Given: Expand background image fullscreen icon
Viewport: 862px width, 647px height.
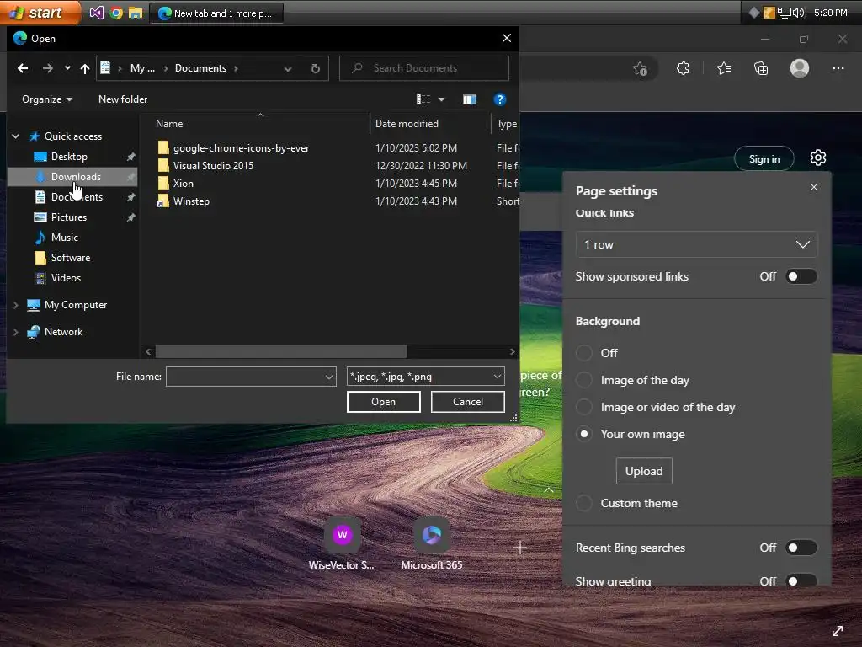Looking at the screenshot, I should click(x=838, y=630).
